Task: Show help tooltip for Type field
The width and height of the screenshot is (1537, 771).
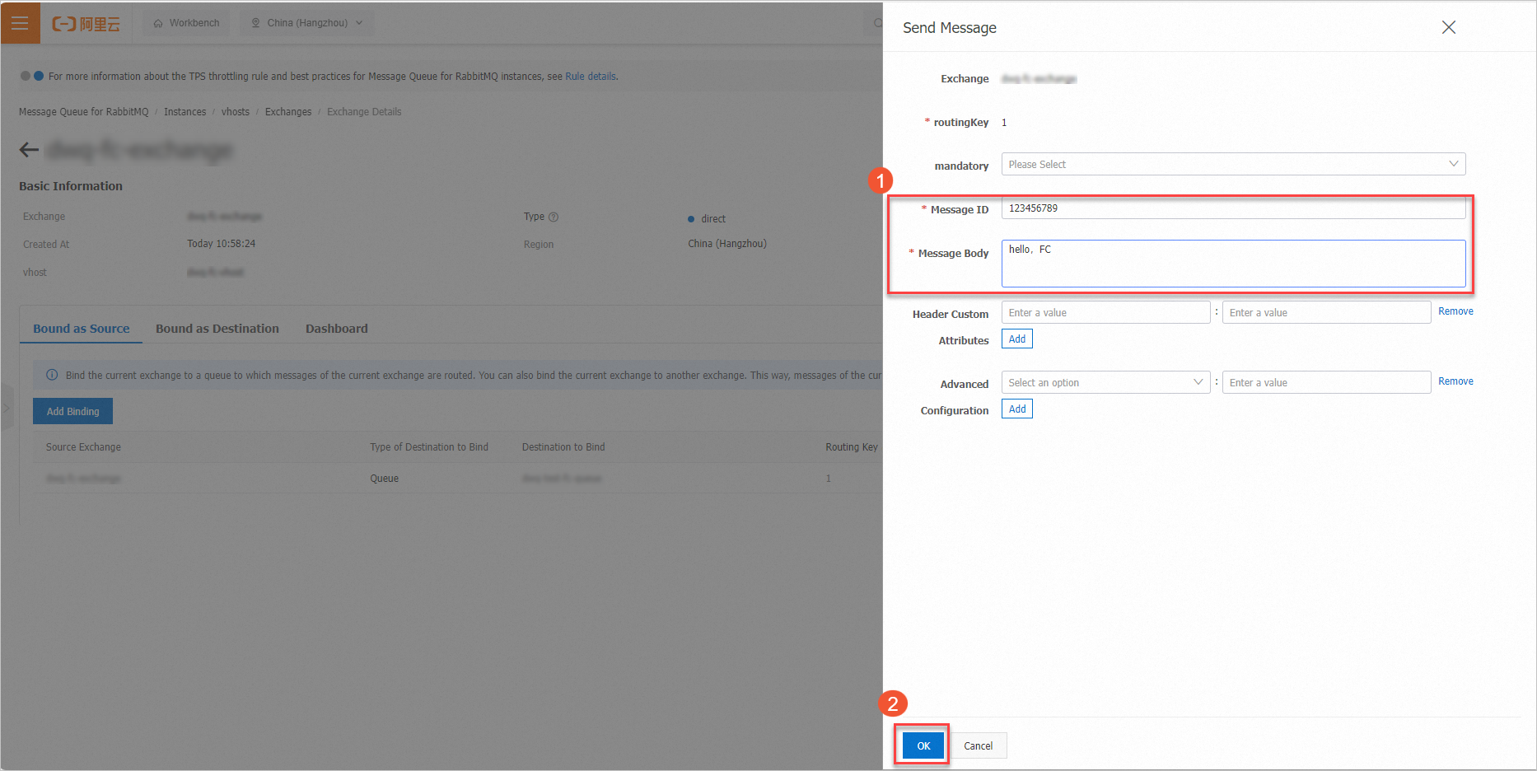Action: tap(554, 217)
